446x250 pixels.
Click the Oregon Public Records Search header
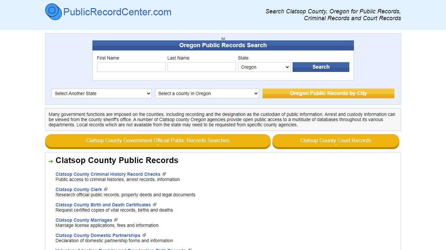(x=223, y=45)
